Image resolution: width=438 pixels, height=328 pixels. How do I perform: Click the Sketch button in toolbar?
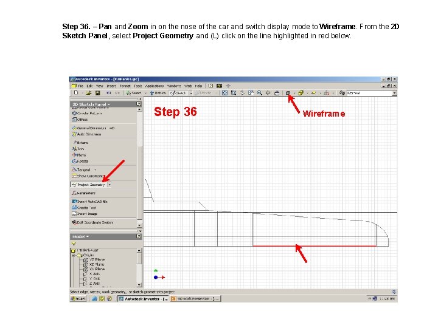pyautogui.click(x=179, y=93)
